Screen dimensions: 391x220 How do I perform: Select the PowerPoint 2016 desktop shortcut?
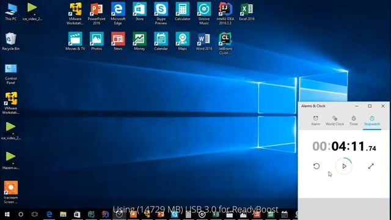coord(97,13)
